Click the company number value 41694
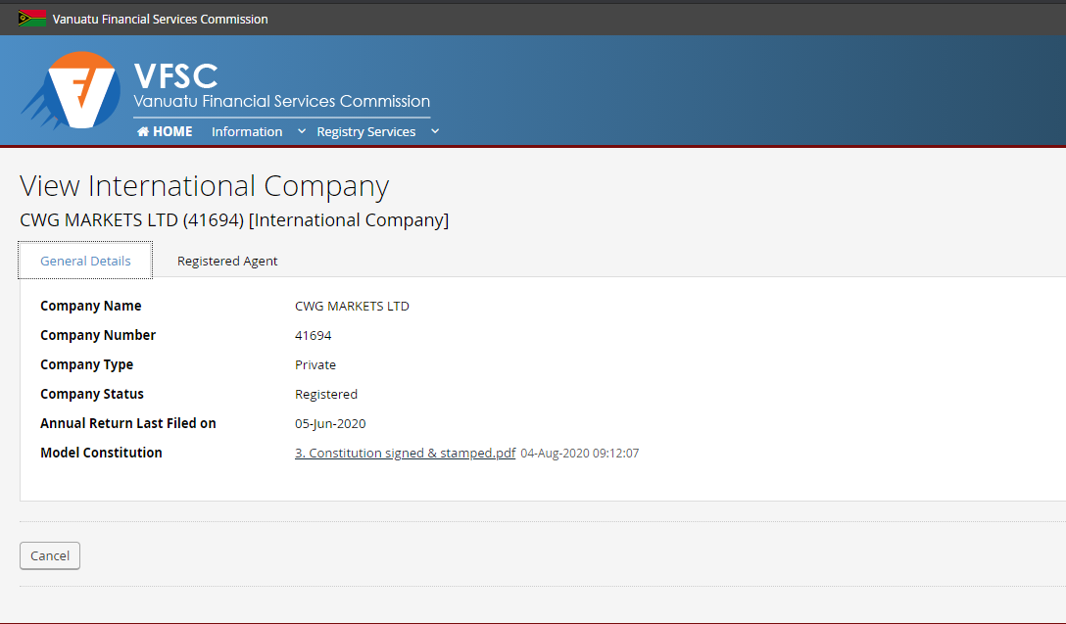 tap(314, 335)
